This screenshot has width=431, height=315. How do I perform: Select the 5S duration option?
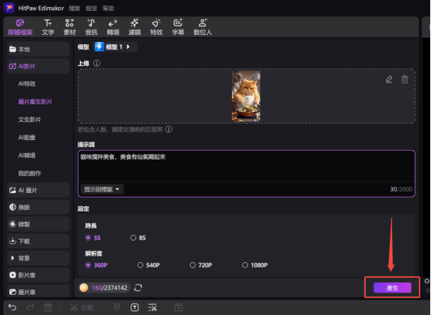[x=93, y=238]
